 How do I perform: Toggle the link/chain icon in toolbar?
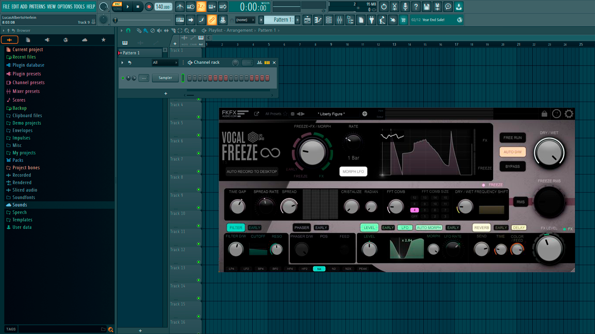[x=212, y=20]
